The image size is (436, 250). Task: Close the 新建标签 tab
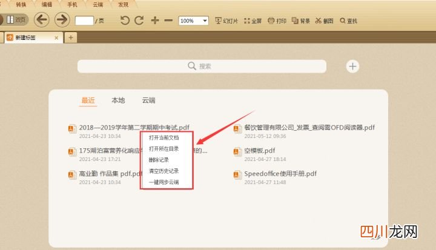point(56,38)
